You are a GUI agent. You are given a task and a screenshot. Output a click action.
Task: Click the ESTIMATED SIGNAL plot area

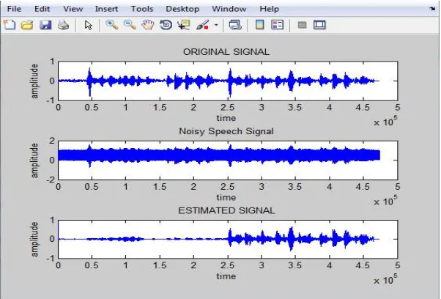tap(228, 239)
